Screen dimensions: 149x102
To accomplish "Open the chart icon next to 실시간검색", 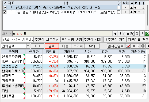I will [128, 46].
